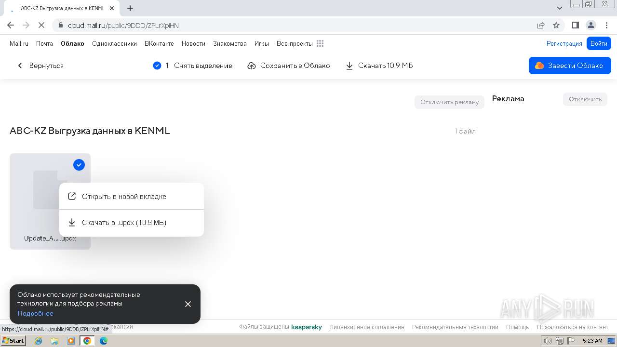Image resolution: width=617 pixels, height=347 pixels.
Task: Open ВКонтакте link
Action: coord(159,43)
